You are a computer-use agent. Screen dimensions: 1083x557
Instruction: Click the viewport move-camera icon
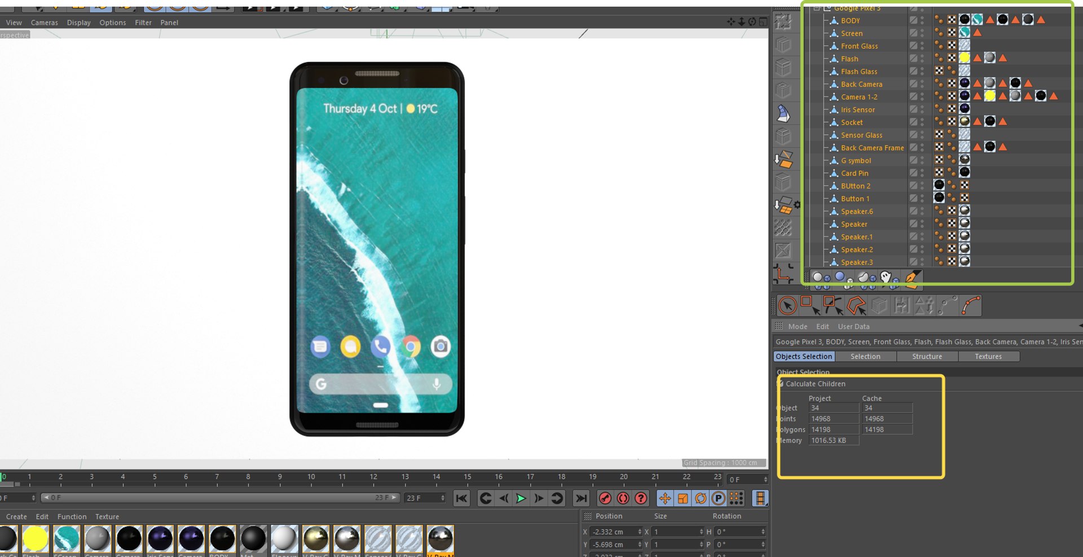coord(731,22)
